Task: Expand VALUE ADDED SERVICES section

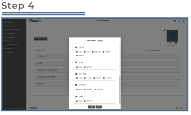Action: coord(107,77)
